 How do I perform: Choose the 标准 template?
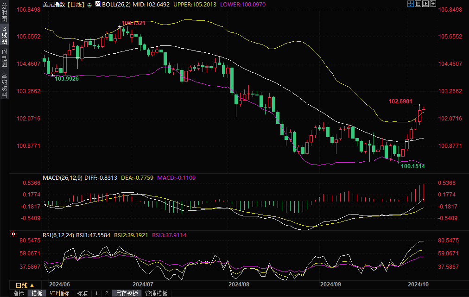pyautogui.click(x=82, y=293)
